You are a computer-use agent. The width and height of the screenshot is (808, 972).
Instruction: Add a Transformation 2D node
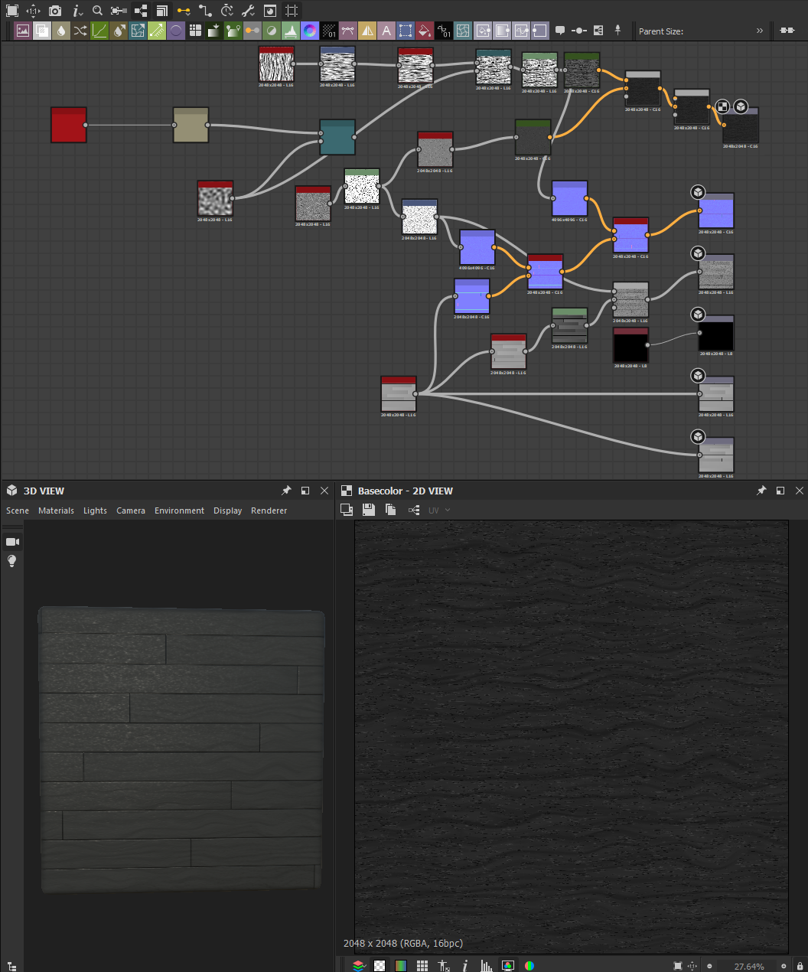(x=406, y=31)
